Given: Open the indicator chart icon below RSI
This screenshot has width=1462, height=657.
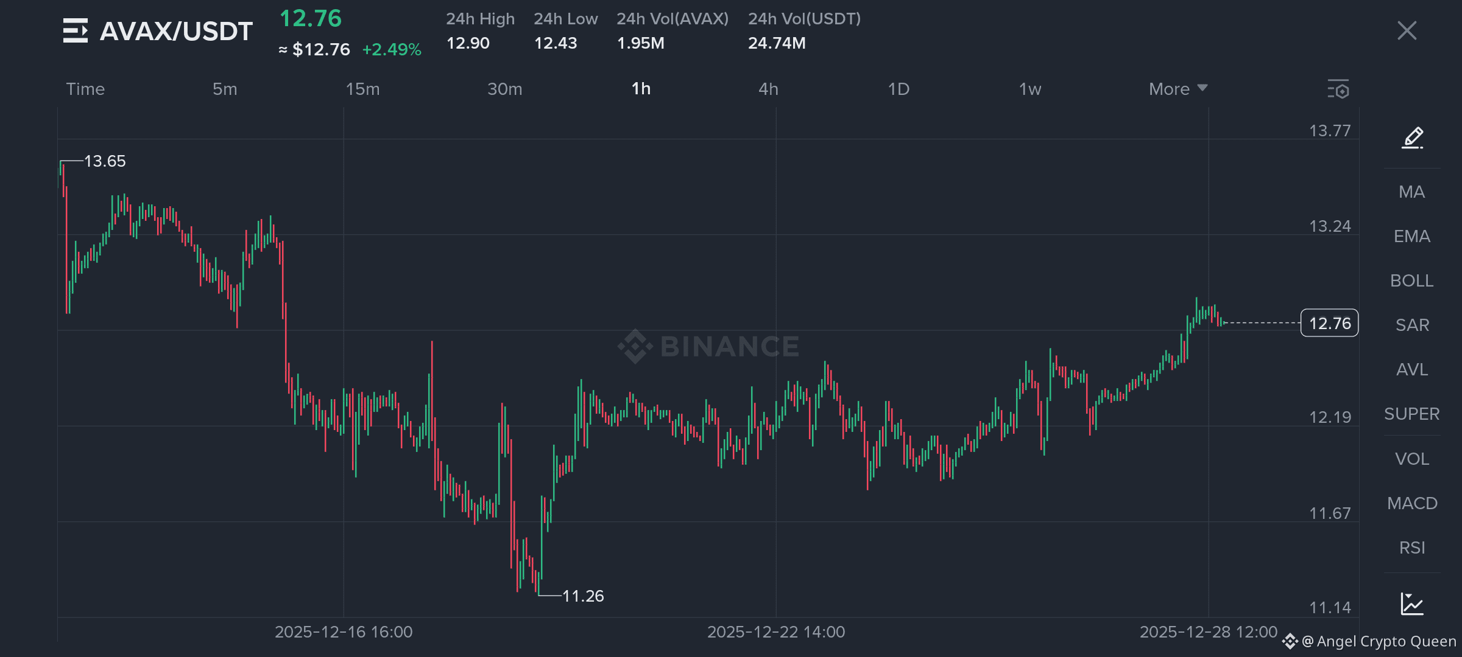Looking at the screenshot, I should tap(1412, 603).
